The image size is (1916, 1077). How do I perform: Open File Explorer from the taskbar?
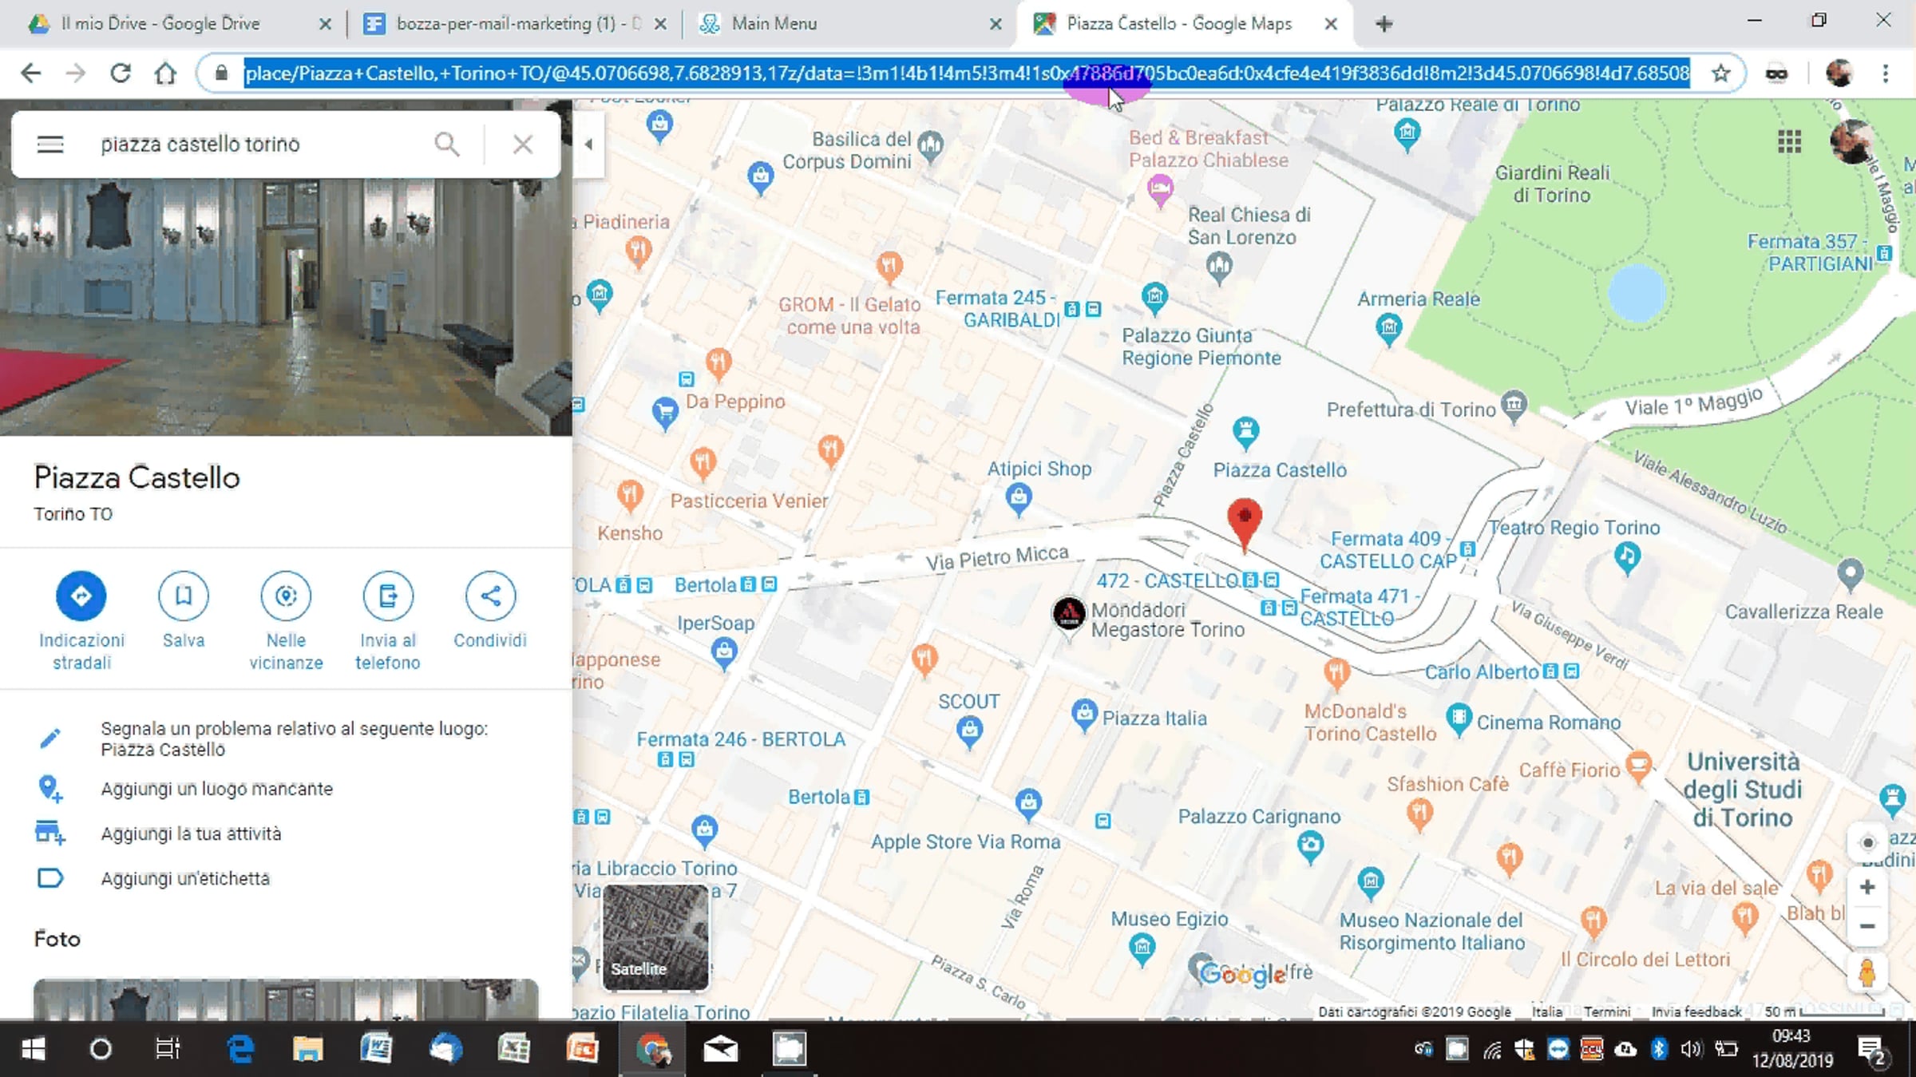tap(307, 1048)
